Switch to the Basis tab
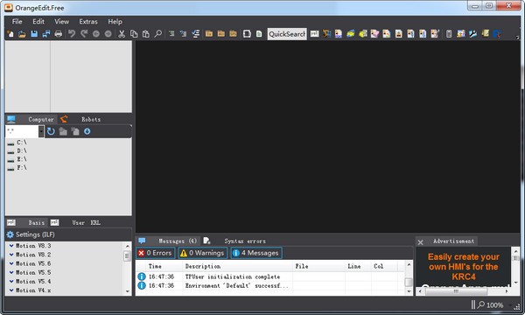This screenshot has height=315, width=525. point(36,223)
